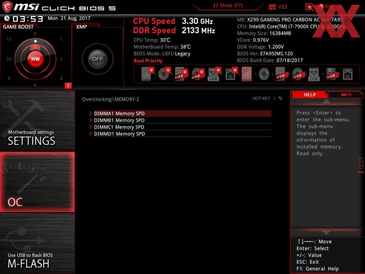
Task: Switch to the HELP tab
Action: 309,95
